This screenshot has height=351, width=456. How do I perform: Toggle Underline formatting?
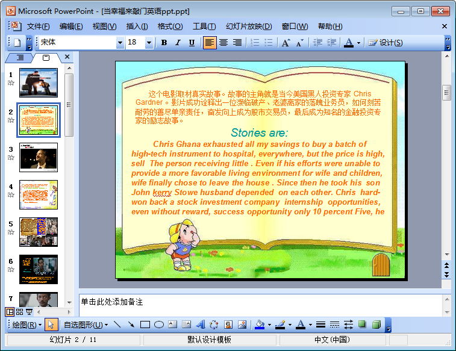coord(192,43)
